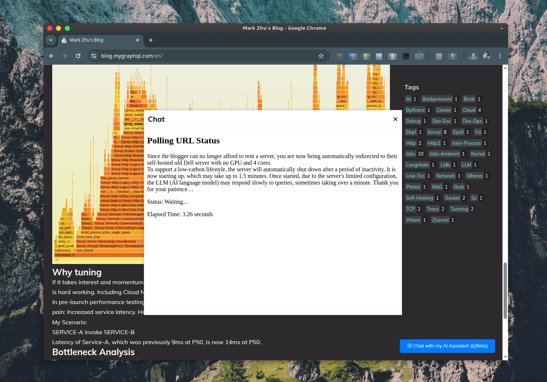Expand the tab search dropdown arrow
This screenshot has width=547, height=382.
[51, 40]
